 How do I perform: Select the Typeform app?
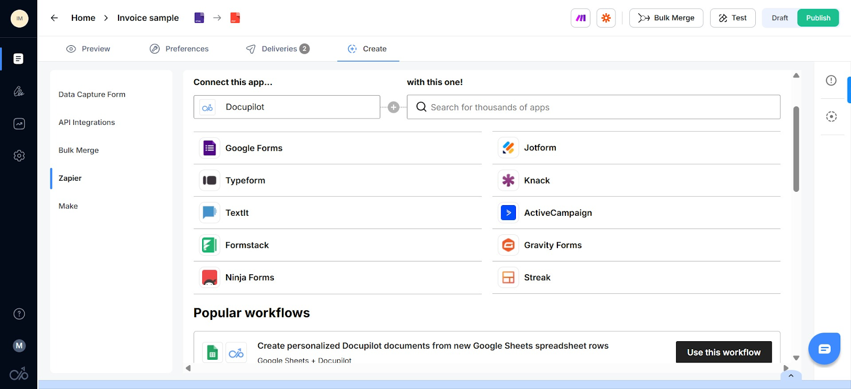338,181
